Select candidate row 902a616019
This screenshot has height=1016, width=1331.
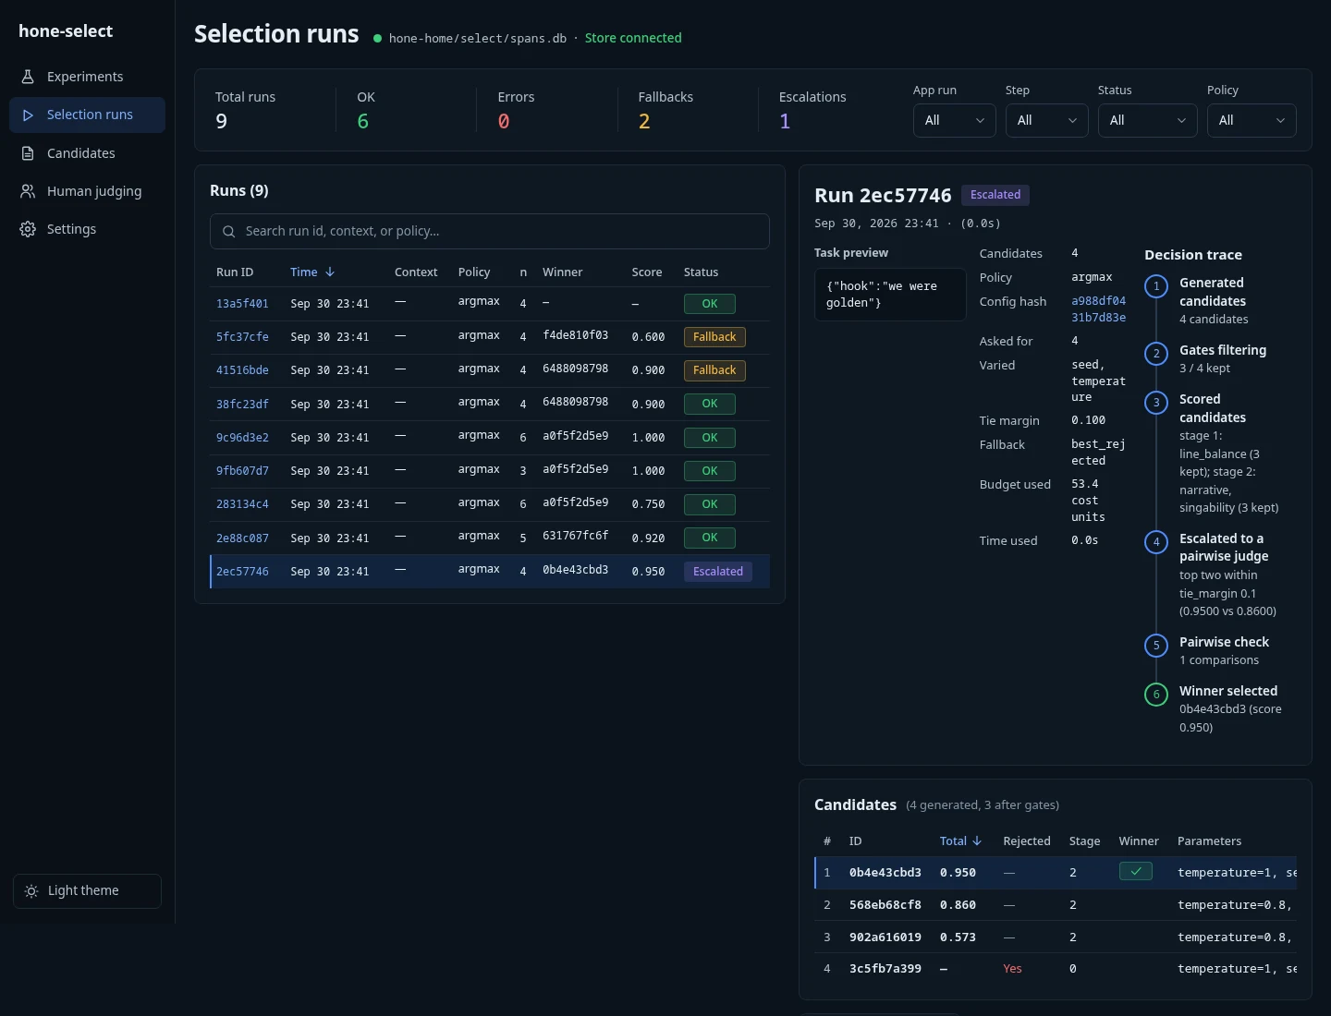(x=1056, y=937)
